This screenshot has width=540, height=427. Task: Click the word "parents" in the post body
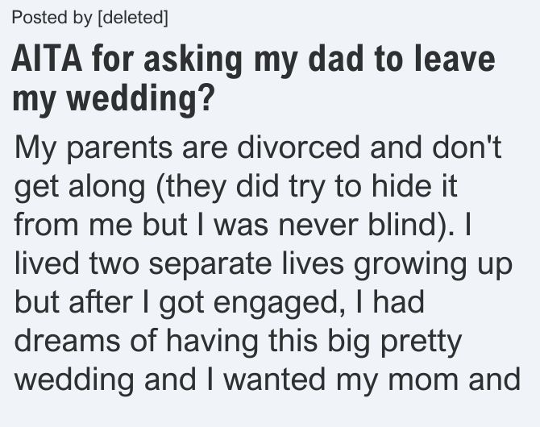point(119,148)
